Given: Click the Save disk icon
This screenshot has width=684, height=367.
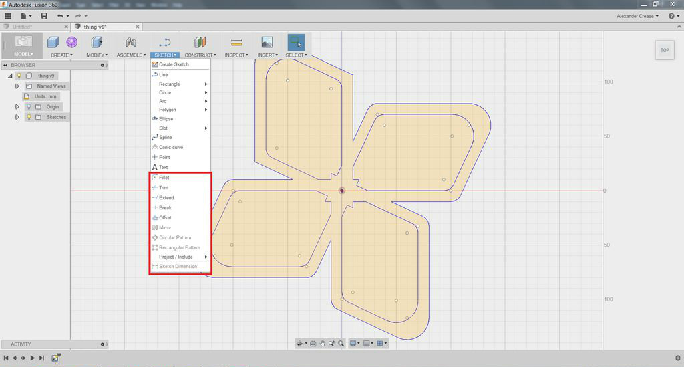Looking at the screenshot, I should point(44,16).
